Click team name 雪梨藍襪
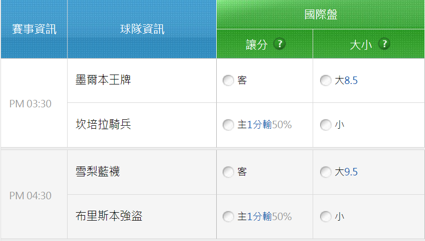Image resolution: width=425 pixels, height=241 pixels. tap(97, 171)
